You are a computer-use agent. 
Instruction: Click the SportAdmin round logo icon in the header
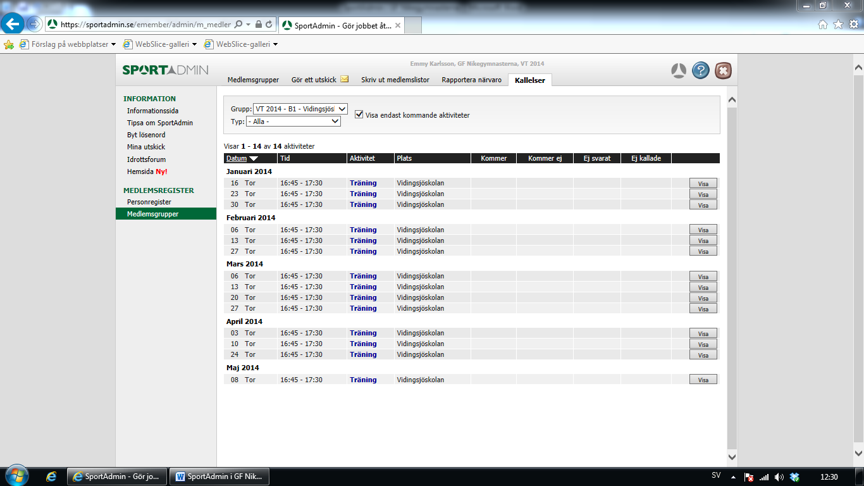[679, 70]
